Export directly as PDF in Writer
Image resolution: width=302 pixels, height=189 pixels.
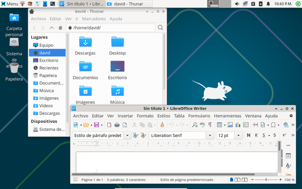(109, 125)
